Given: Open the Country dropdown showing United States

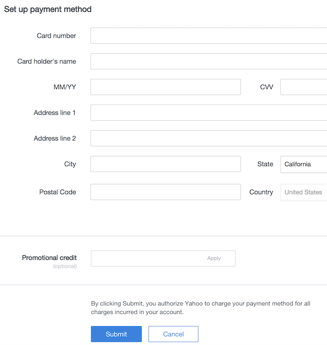Looking at the screenshot, I should click(x=304, y=192).
